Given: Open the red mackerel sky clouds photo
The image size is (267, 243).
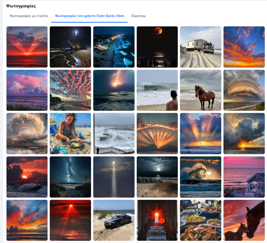Looking at the screenshot, I should 70,90.
